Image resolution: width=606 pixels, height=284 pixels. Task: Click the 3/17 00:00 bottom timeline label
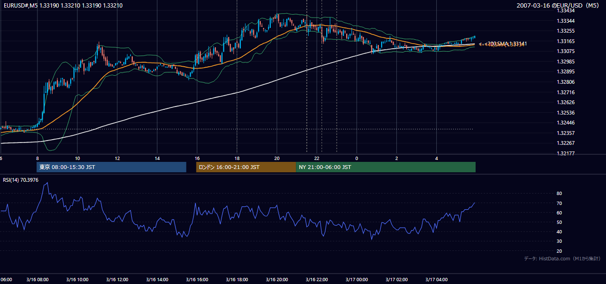point(357,279)
